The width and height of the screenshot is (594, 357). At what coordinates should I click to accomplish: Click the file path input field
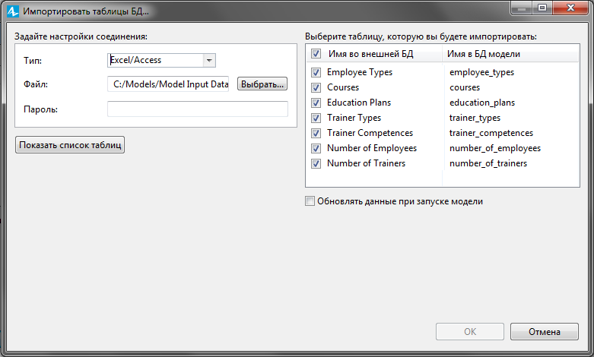click(168, 84)
